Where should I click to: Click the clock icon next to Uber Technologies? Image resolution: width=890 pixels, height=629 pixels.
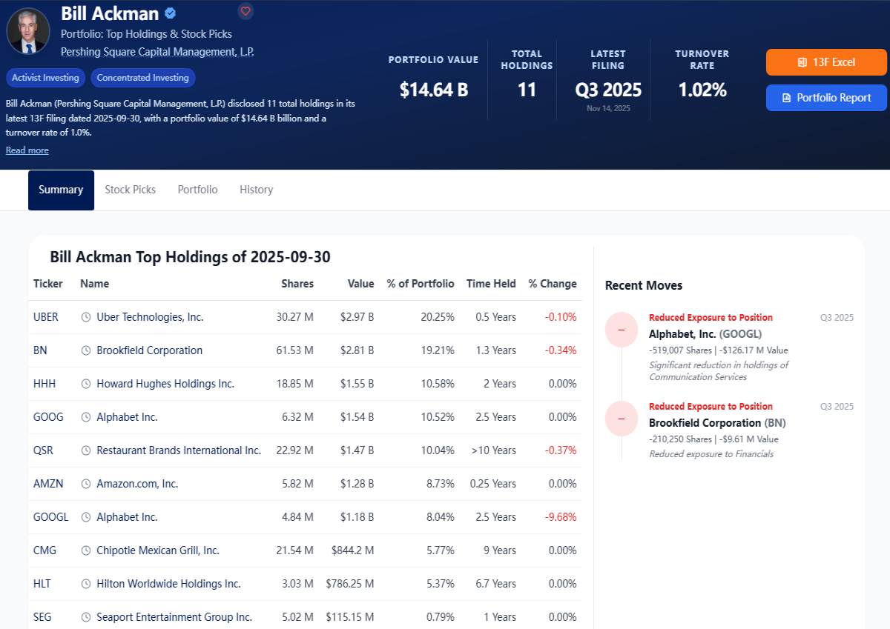point(86,317)
